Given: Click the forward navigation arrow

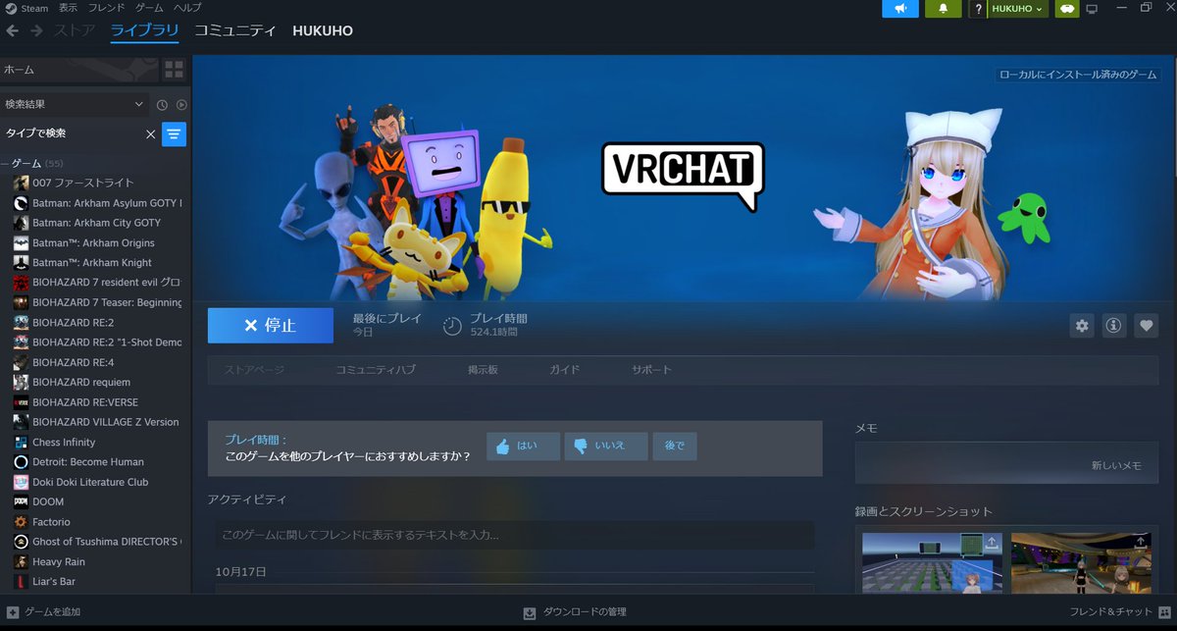Looking at the screenshot, I should click(x=36, y=30).
